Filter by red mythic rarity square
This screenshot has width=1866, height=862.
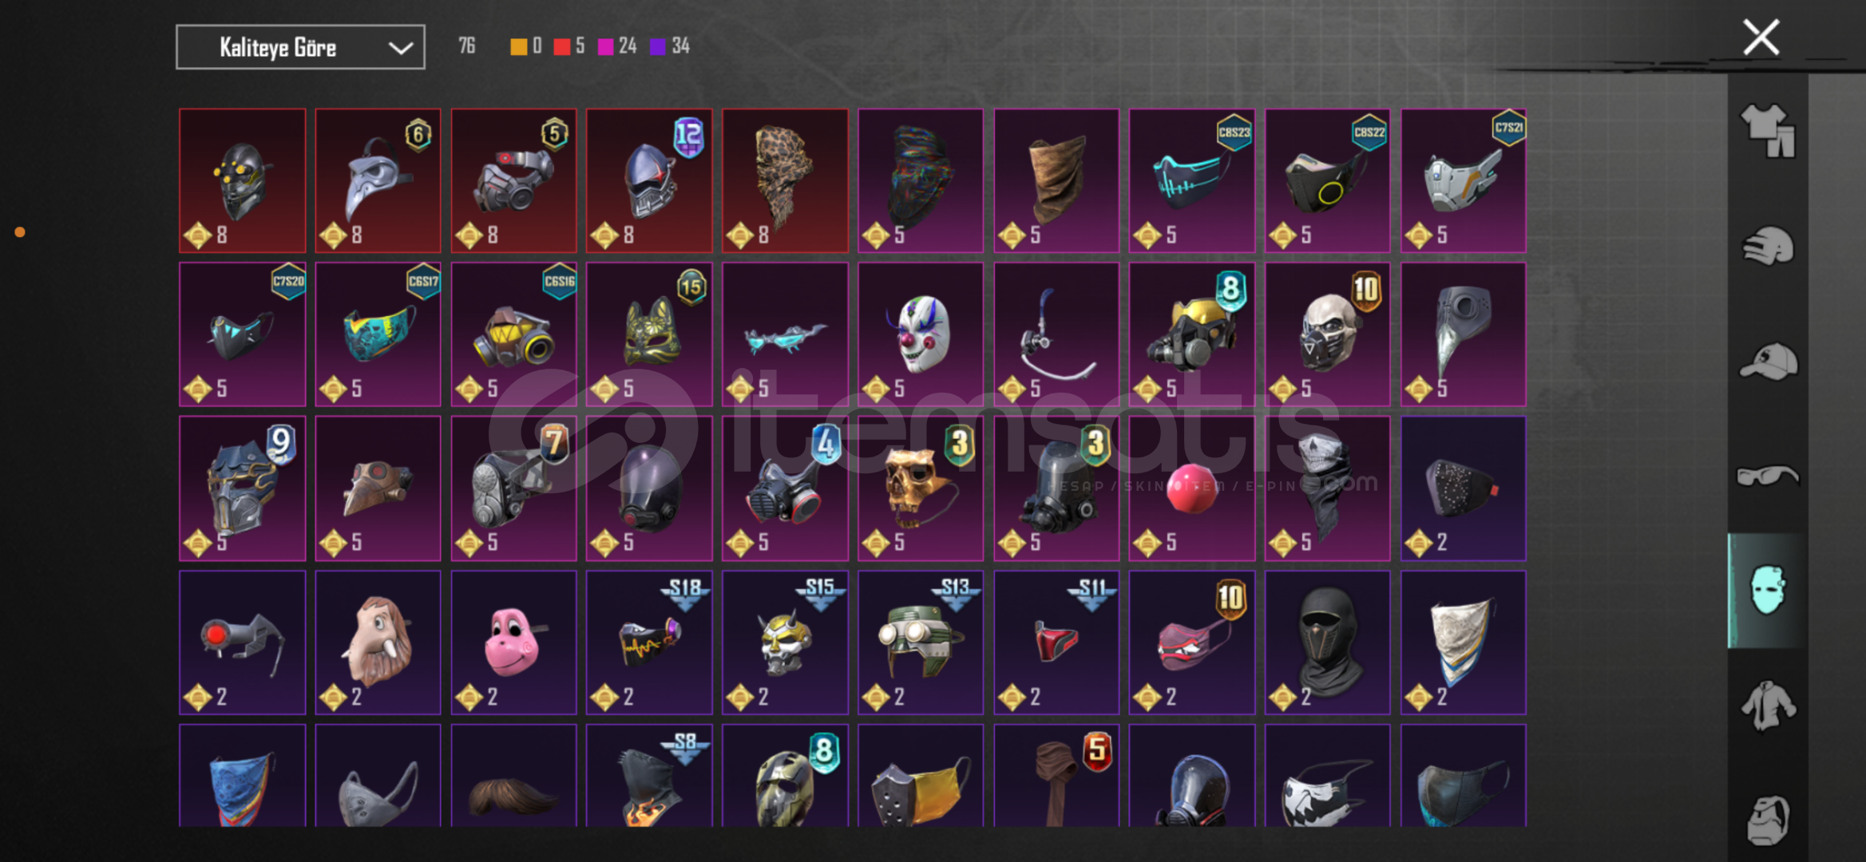point(569,46)
